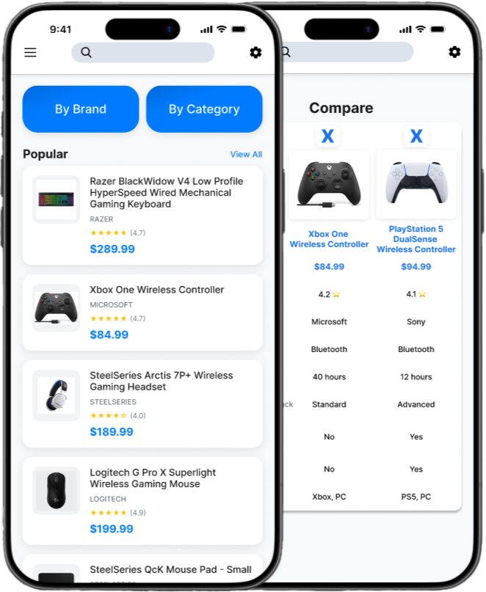This screenshot has width=486, height=592.
Task: Click the DualSense controller image in Compare
Action: pos(416,184)
